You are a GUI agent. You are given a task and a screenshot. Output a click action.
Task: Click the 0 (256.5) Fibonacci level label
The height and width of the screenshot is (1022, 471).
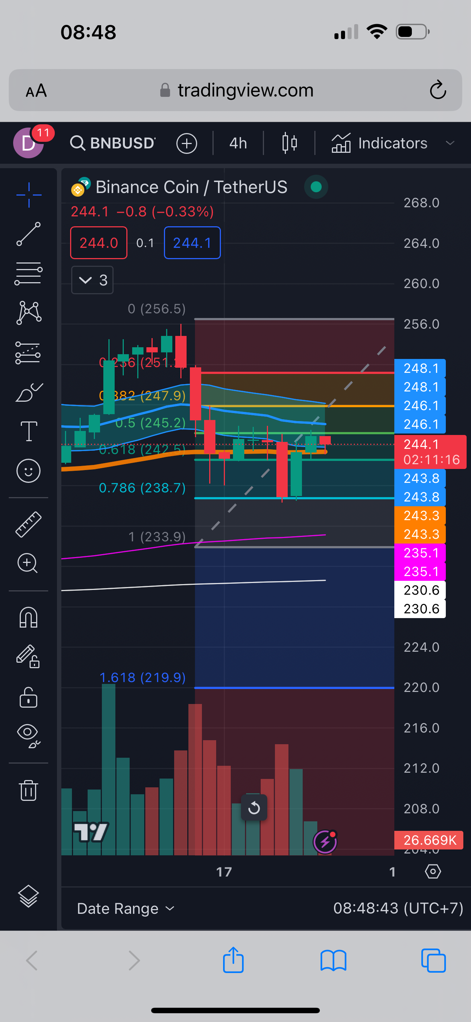157,309
